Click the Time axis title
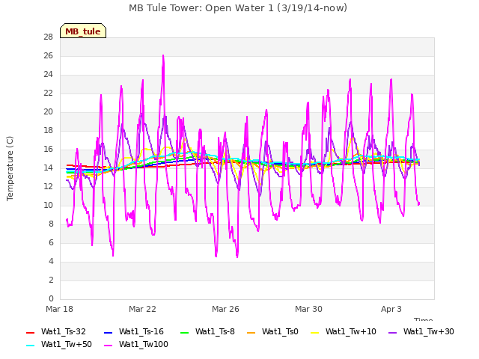Image resolution: width=479 pixels, height=359 pixels. pyautogui.click(x=424, y=319)
